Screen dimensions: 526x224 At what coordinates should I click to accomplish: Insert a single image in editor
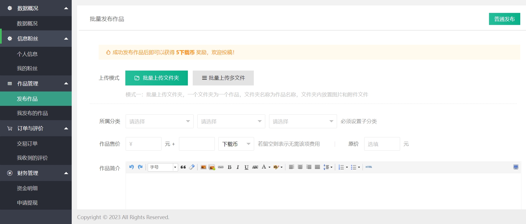(x=203, y=167)
